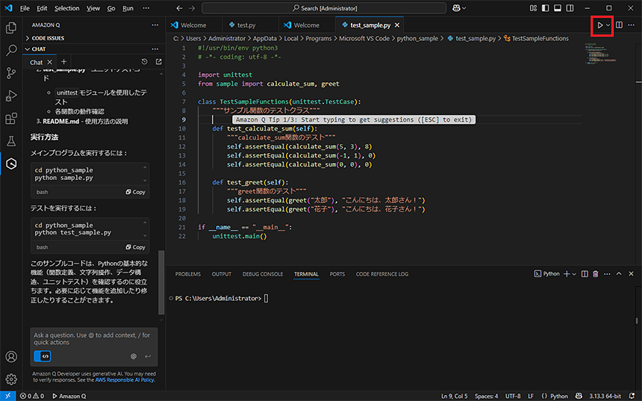Open the Explorer view in activity bar
Screen dimensions: 642x401
11,28
